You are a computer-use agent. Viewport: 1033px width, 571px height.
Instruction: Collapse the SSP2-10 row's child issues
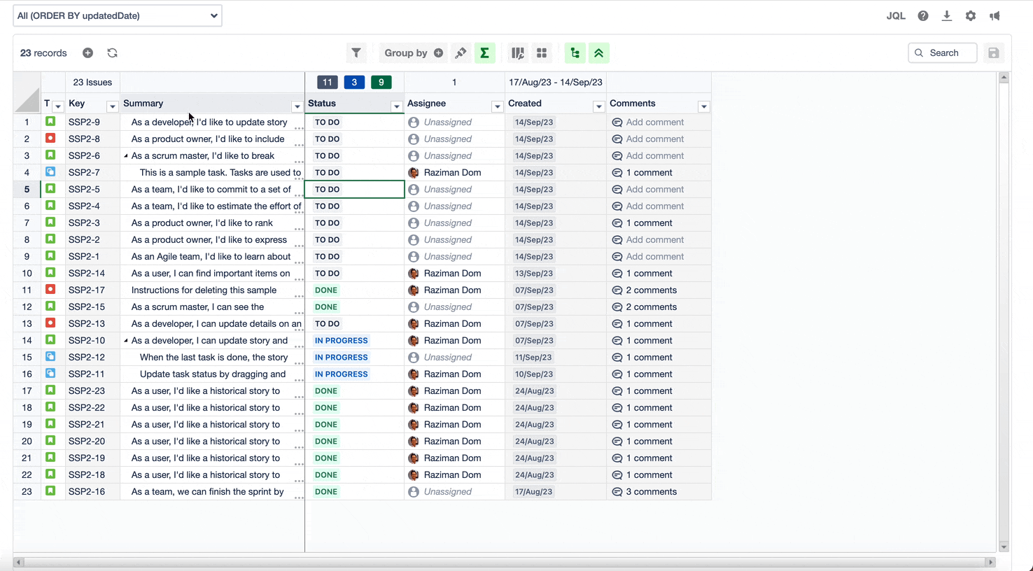tap(126, 341)
